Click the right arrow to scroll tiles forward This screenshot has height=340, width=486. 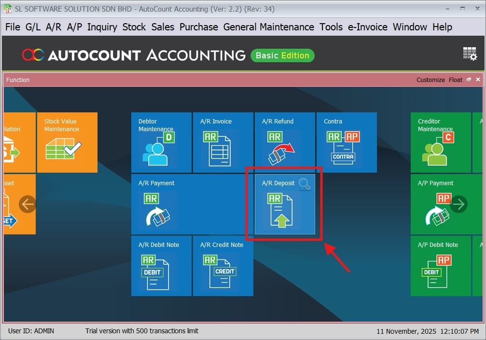(458, 204)
